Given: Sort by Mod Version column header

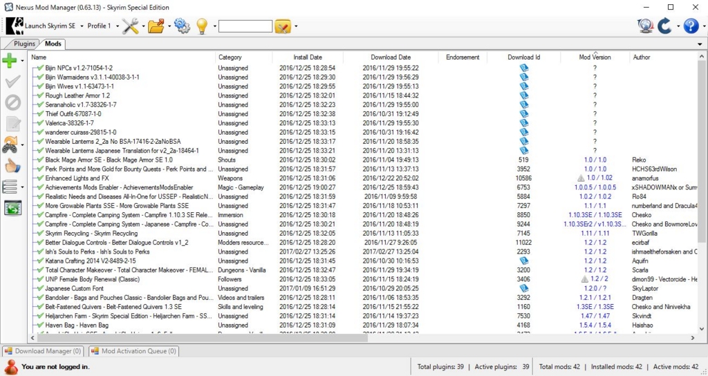Looking at the screenshot, I should tap(595, 57).
